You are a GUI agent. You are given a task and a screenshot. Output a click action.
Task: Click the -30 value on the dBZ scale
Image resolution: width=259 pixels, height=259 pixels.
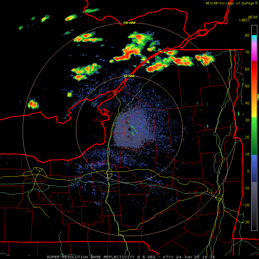pos(246,222)
